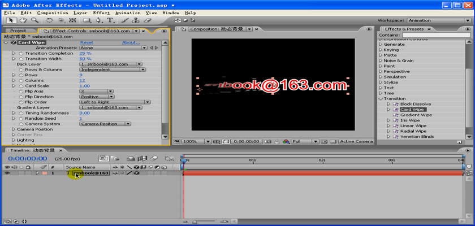Click timeline timecode 0:00:00:00

tap(27, 159)
